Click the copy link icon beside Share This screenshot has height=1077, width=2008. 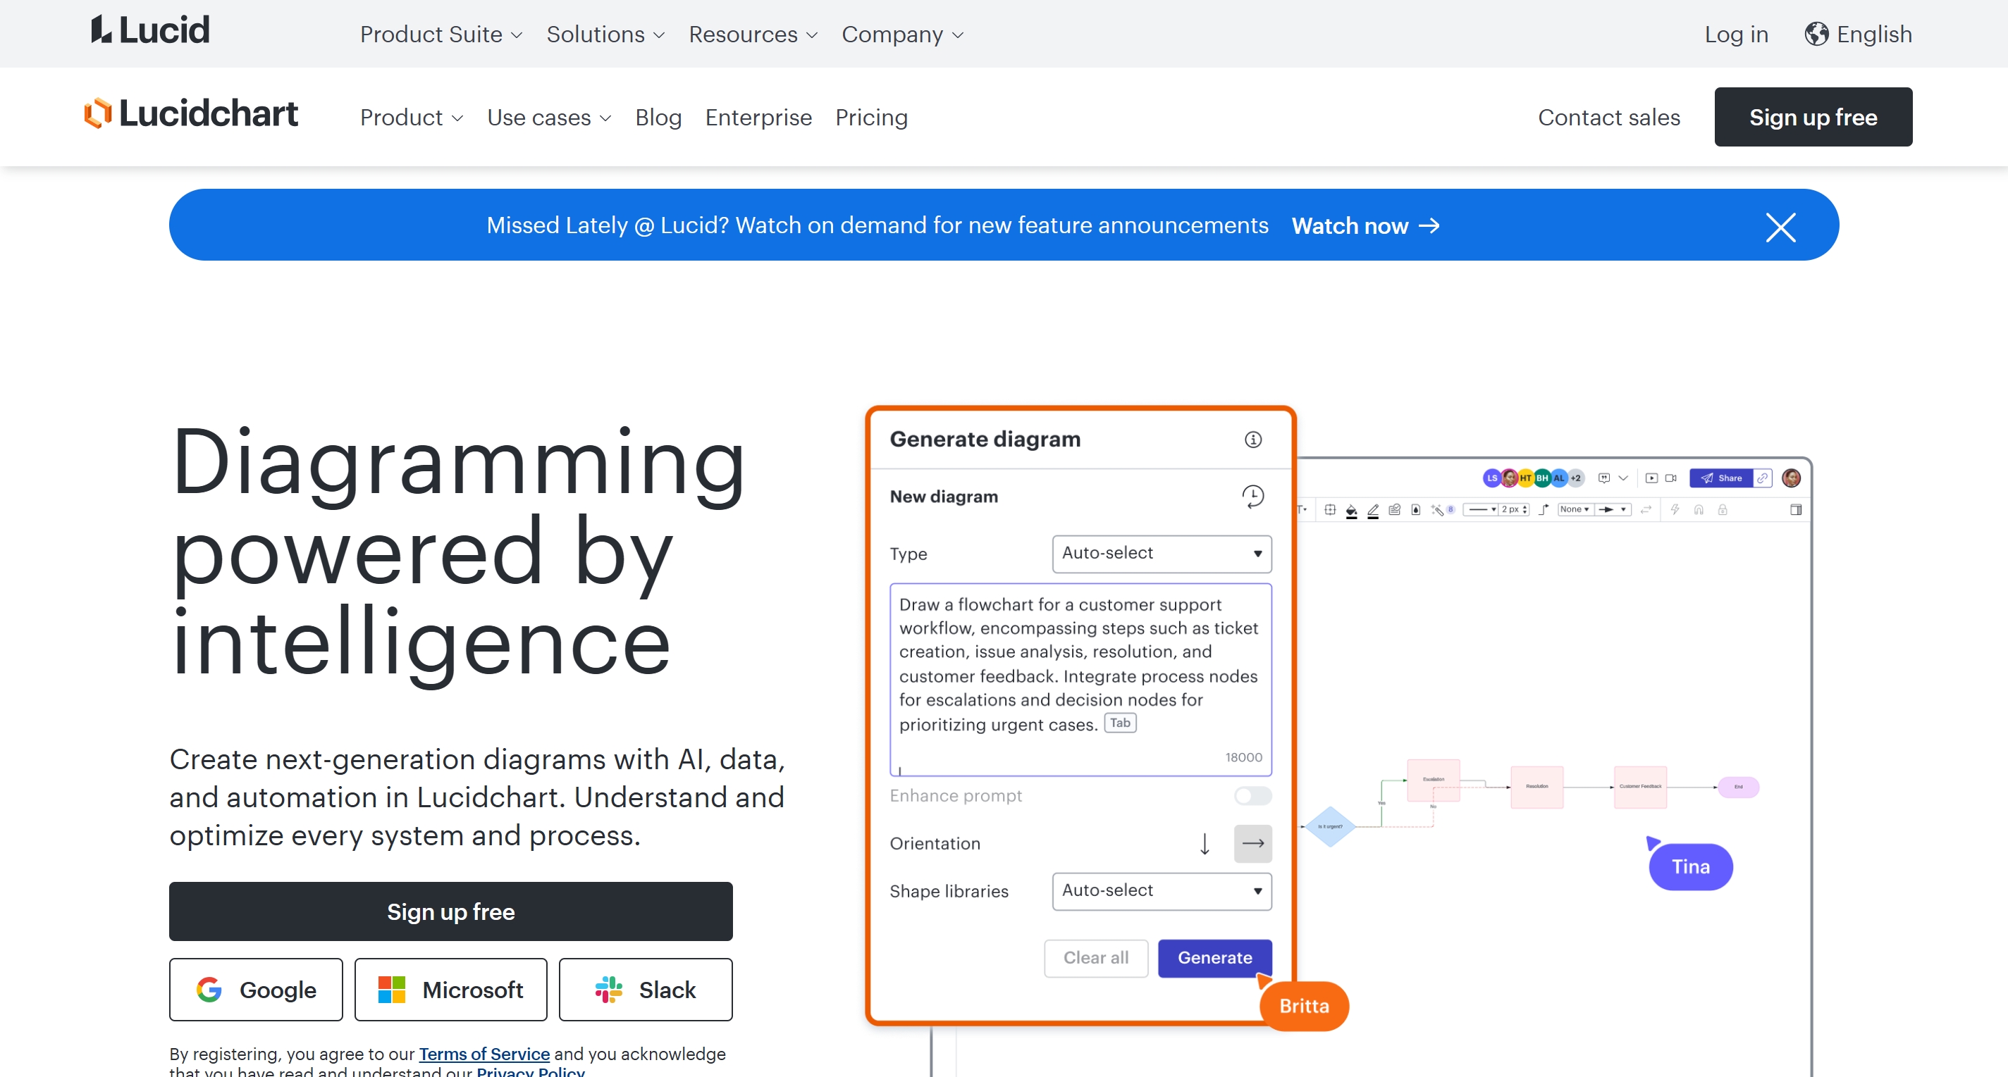1763,478
